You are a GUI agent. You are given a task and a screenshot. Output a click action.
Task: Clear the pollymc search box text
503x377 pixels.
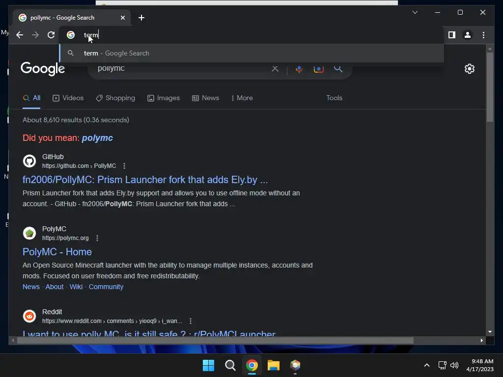[275, 69]
